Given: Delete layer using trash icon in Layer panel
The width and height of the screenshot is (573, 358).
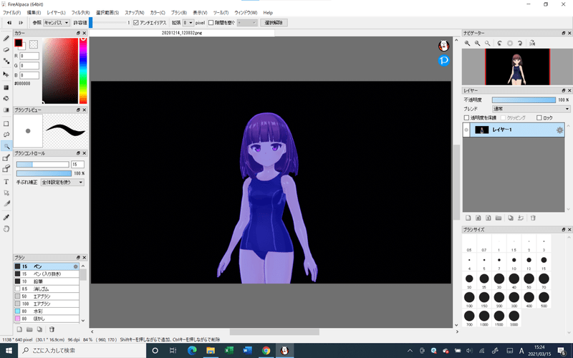Looking at the screenshot, I should click(x=532, y=217).
